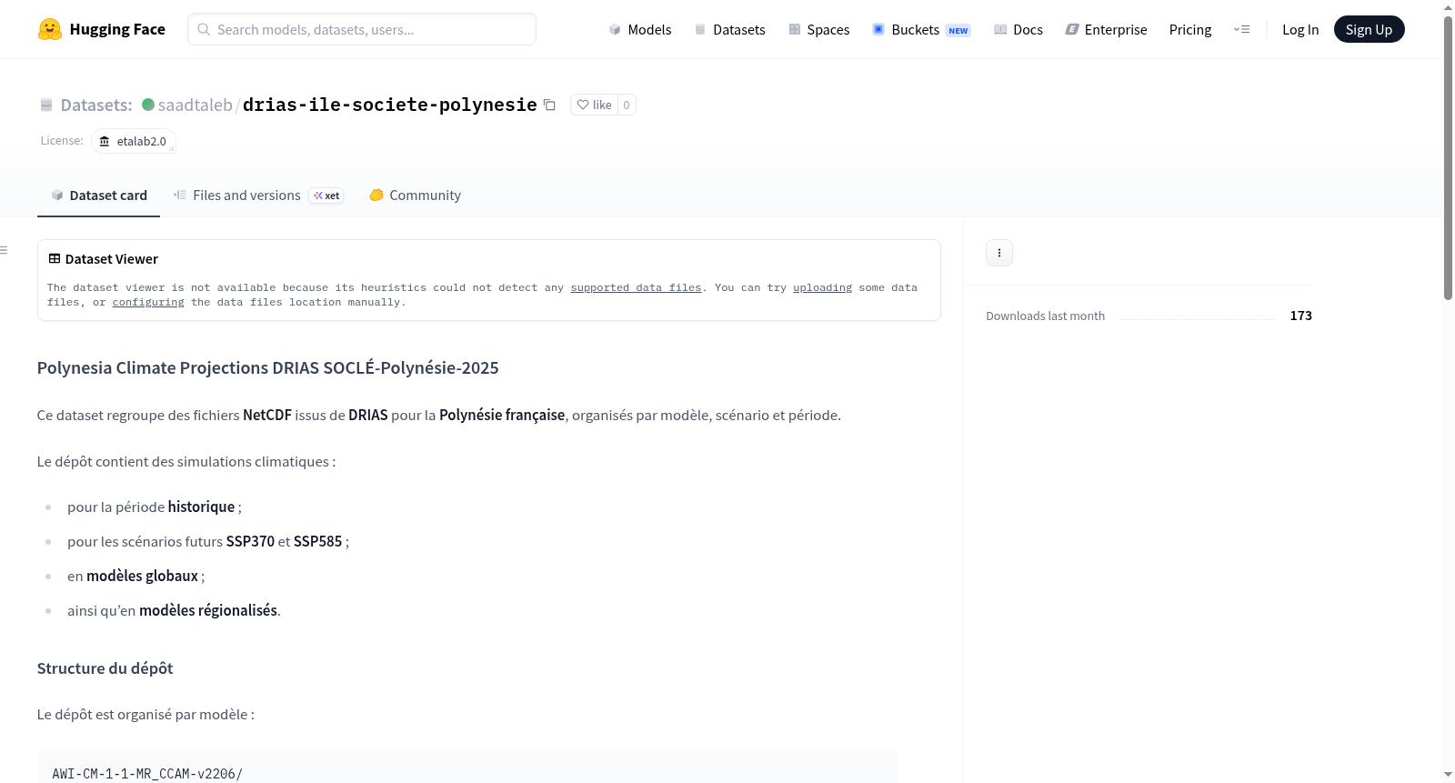
Task: Click the 'Structure du dépôt' heading
Action: 105,668
